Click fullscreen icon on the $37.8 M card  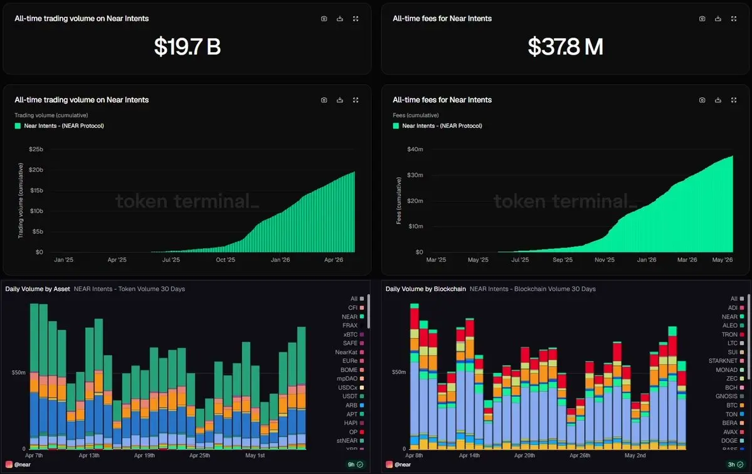click(x=734, y=19)
